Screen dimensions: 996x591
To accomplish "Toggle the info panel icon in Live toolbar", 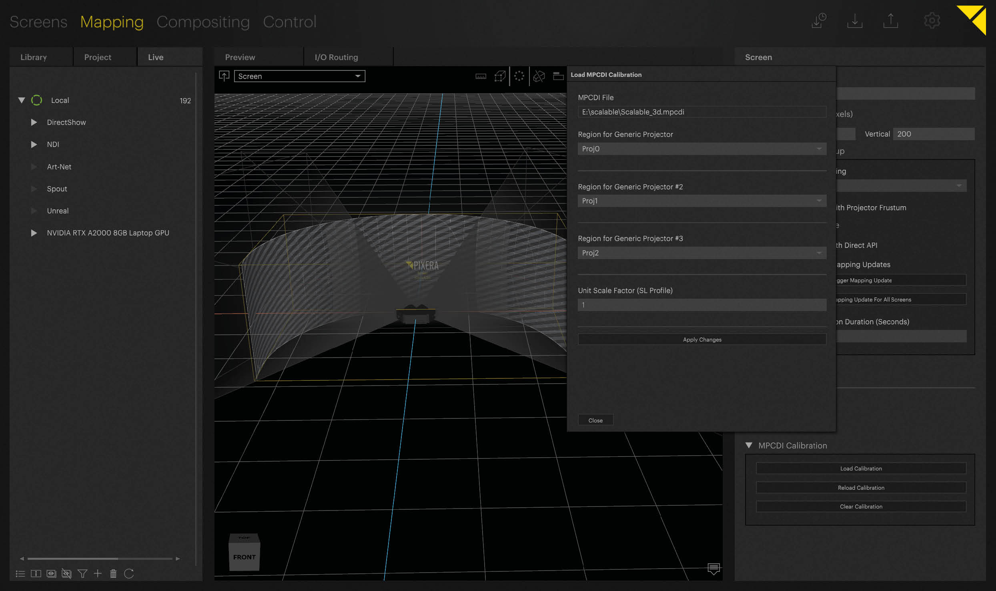I will tap(36, 573).
